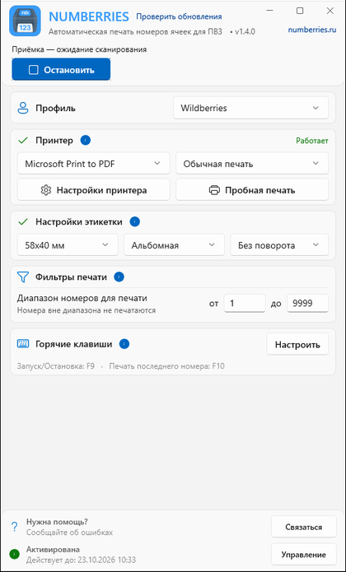This screenshot has width=346, height=572.
Task: Click the v1.4.0 version text
Action: coord(245,32)
